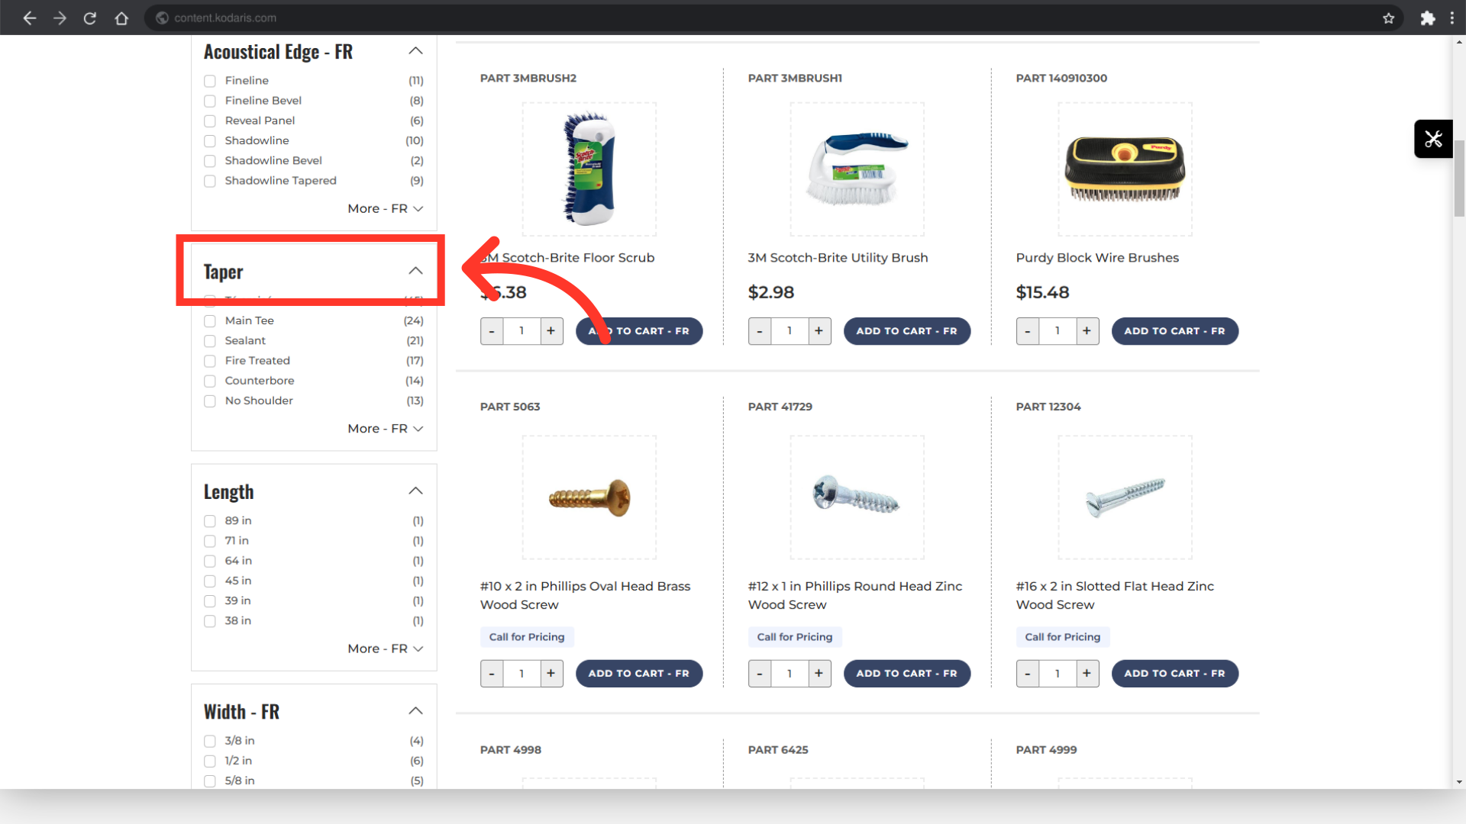Collapse the Acoustical Edge - FR section
The height and width of the screenshot is (824, 1466).
point(415,51)
